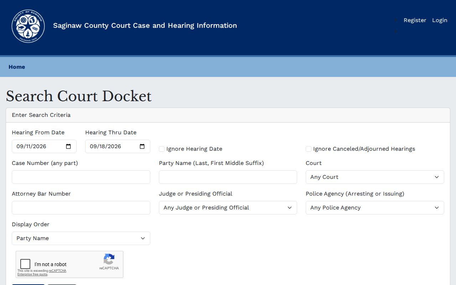Click the Party Name (Last, First Middle Suffix) label
The width and height of the screenshot is (456, 285).
click(211, 163)
